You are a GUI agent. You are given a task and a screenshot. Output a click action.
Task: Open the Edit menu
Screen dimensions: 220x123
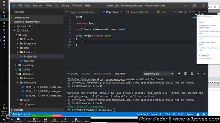27,5
